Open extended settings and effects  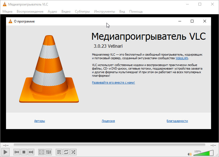point(48,152)
